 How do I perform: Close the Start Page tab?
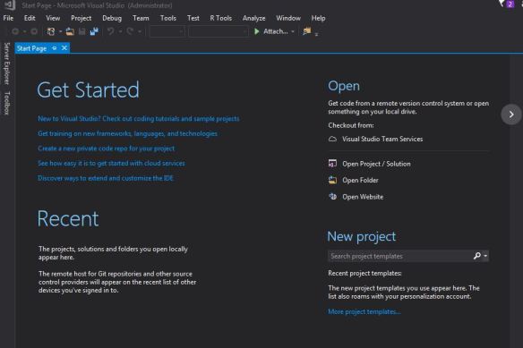point(64,48)
